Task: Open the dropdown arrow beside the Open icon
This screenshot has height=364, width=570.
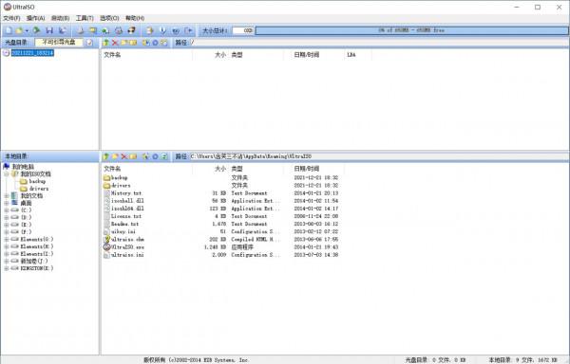Action: pyautogui.click(x=27, y=31)
